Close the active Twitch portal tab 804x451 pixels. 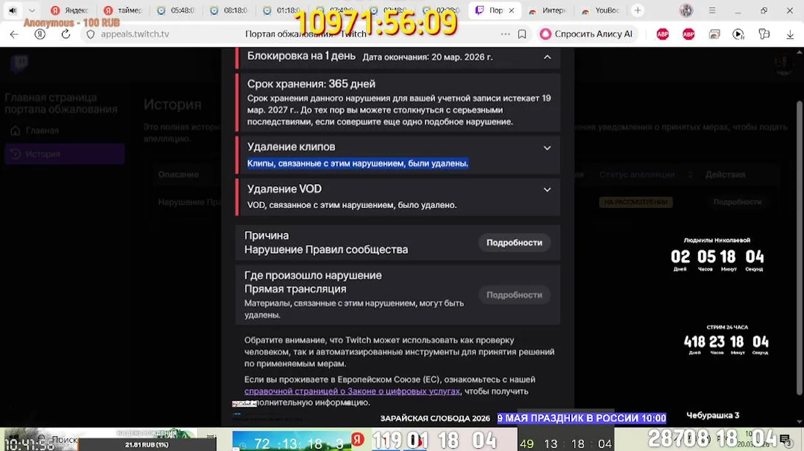coord(512,11)
